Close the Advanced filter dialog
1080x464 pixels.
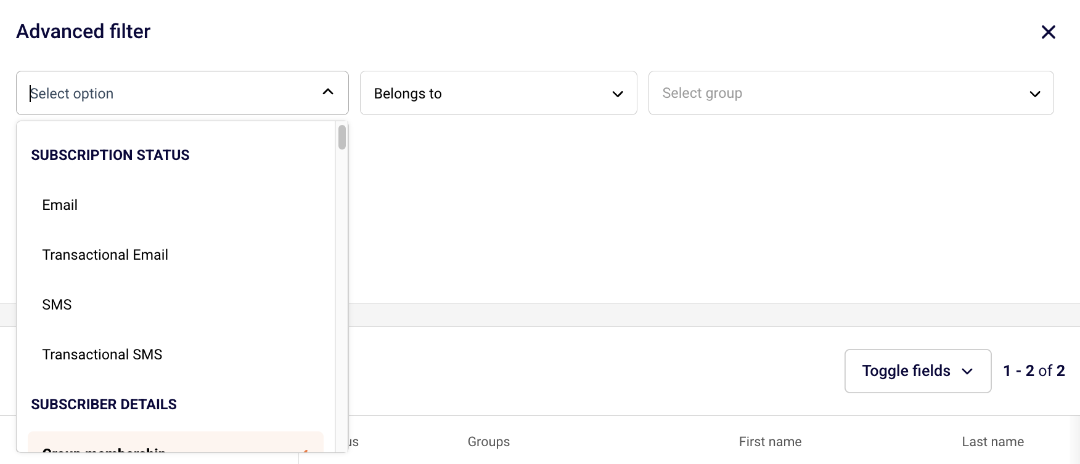(1048, 32)
